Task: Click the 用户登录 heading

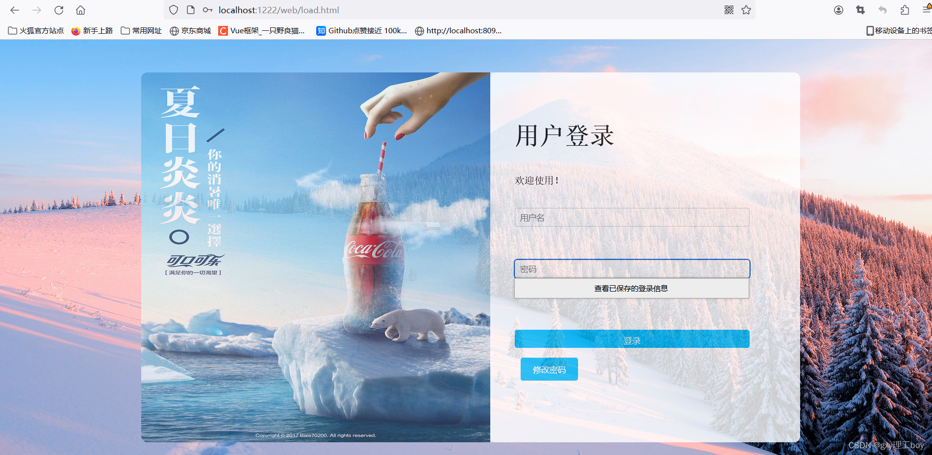Action: (x=564, y=136)
